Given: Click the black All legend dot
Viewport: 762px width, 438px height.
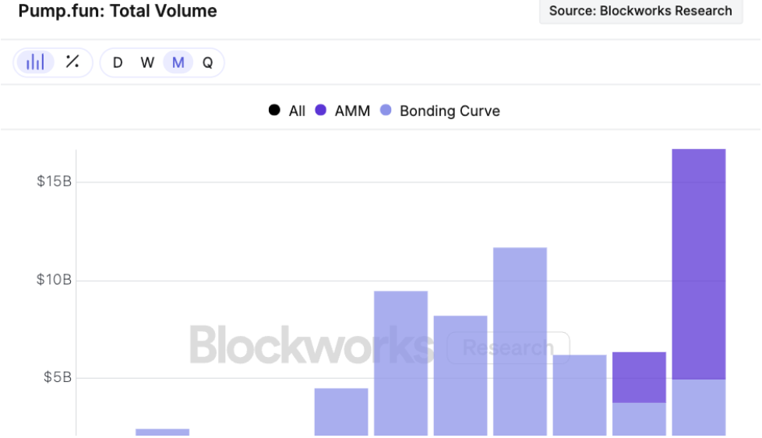Looking at the screenshot, I should [274, 111].
